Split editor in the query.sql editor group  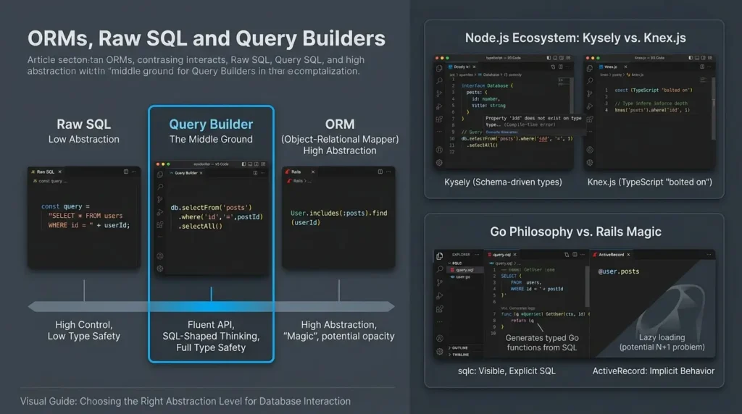[x=575, y=254]
